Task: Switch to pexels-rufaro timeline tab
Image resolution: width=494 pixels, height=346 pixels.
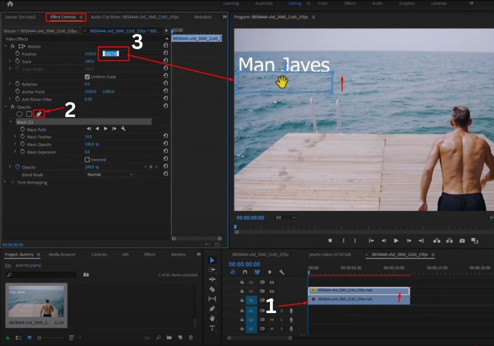Action: point(330,254)
